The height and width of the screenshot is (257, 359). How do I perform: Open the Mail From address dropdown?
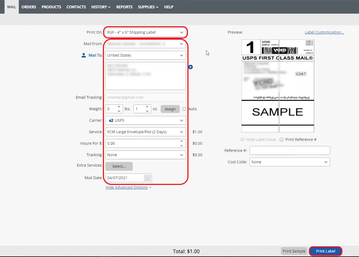[145, 44]
